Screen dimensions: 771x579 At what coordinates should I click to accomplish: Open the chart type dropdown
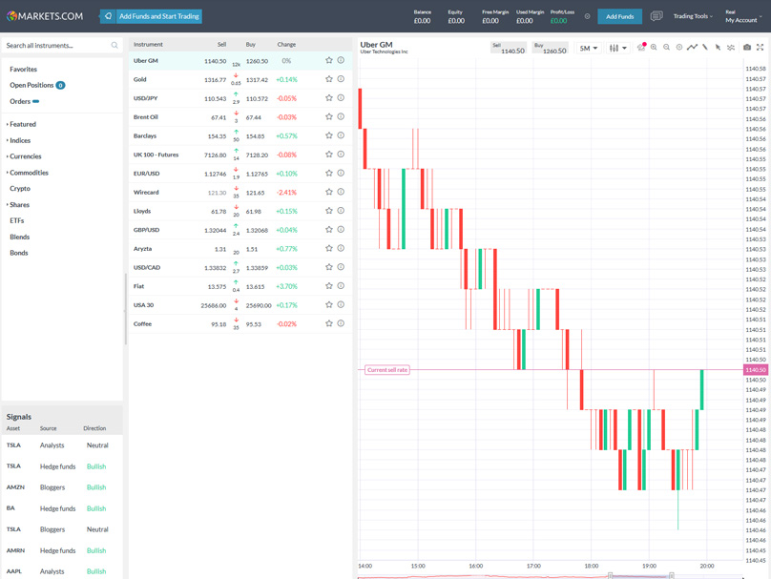617,48
